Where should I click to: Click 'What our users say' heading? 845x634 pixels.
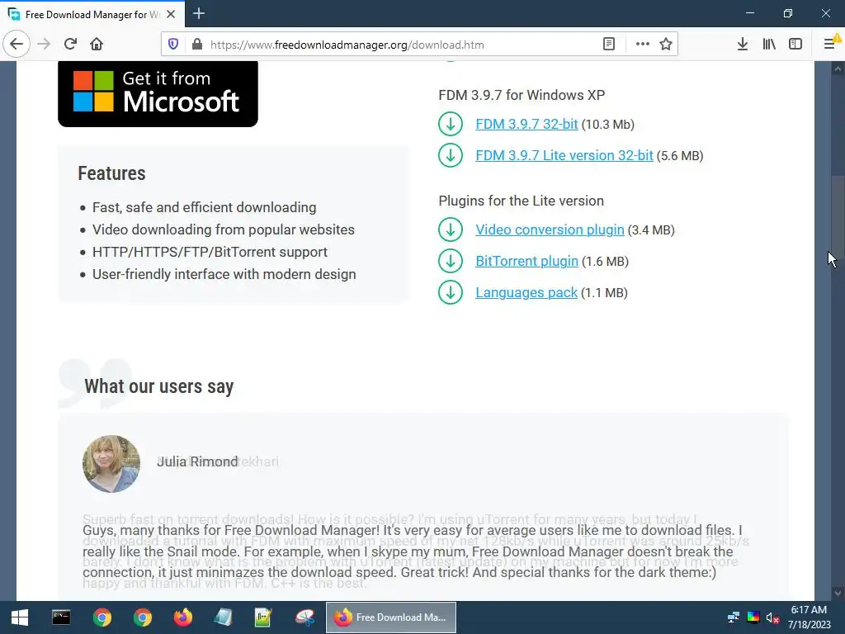point(159,386)
